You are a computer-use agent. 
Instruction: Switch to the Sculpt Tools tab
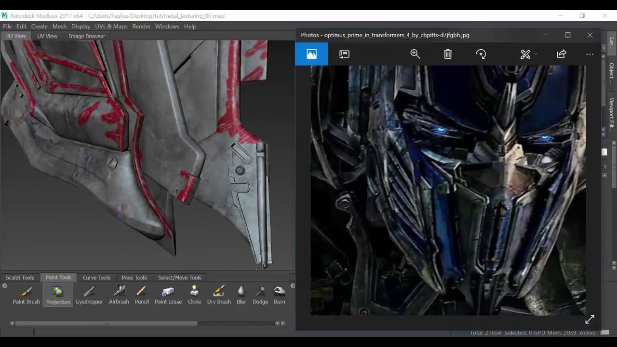tap(20, 278)
